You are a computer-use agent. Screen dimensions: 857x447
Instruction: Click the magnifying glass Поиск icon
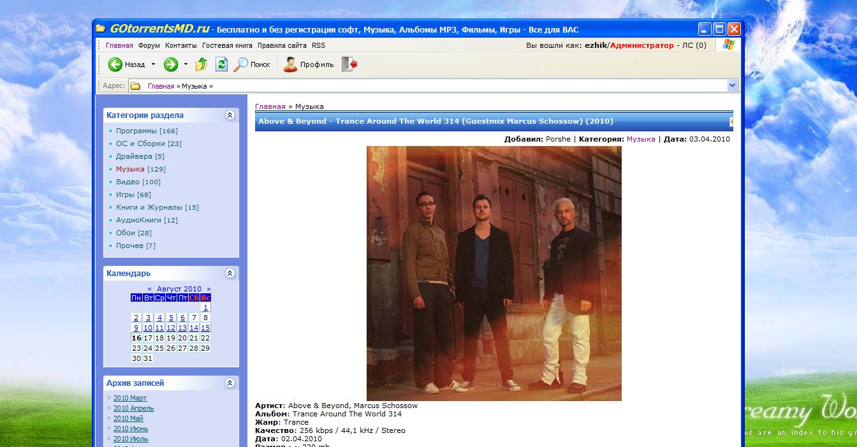[x=241, y=64]
